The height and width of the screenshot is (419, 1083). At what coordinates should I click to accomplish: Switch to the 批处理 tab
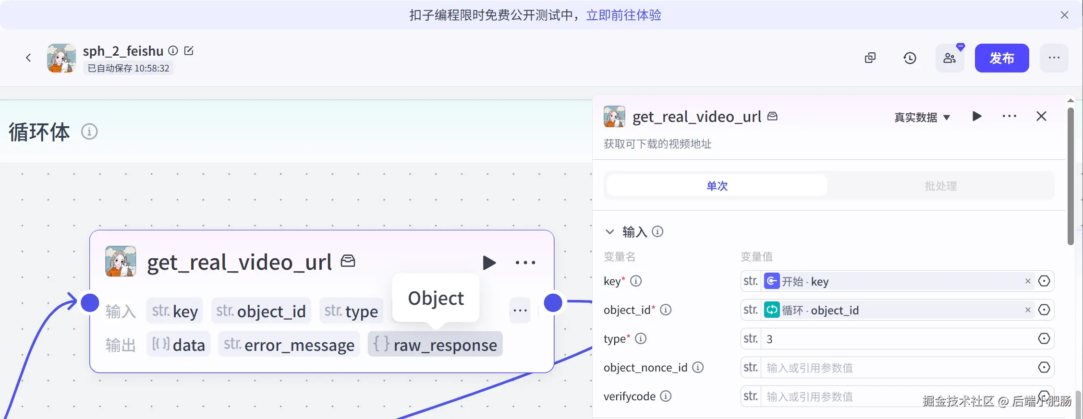tap(941, 186)
